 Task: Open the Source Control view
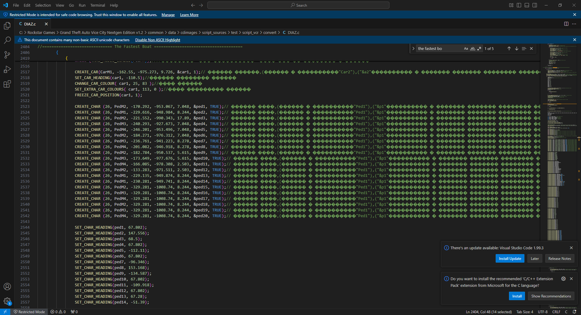(7, 54)
